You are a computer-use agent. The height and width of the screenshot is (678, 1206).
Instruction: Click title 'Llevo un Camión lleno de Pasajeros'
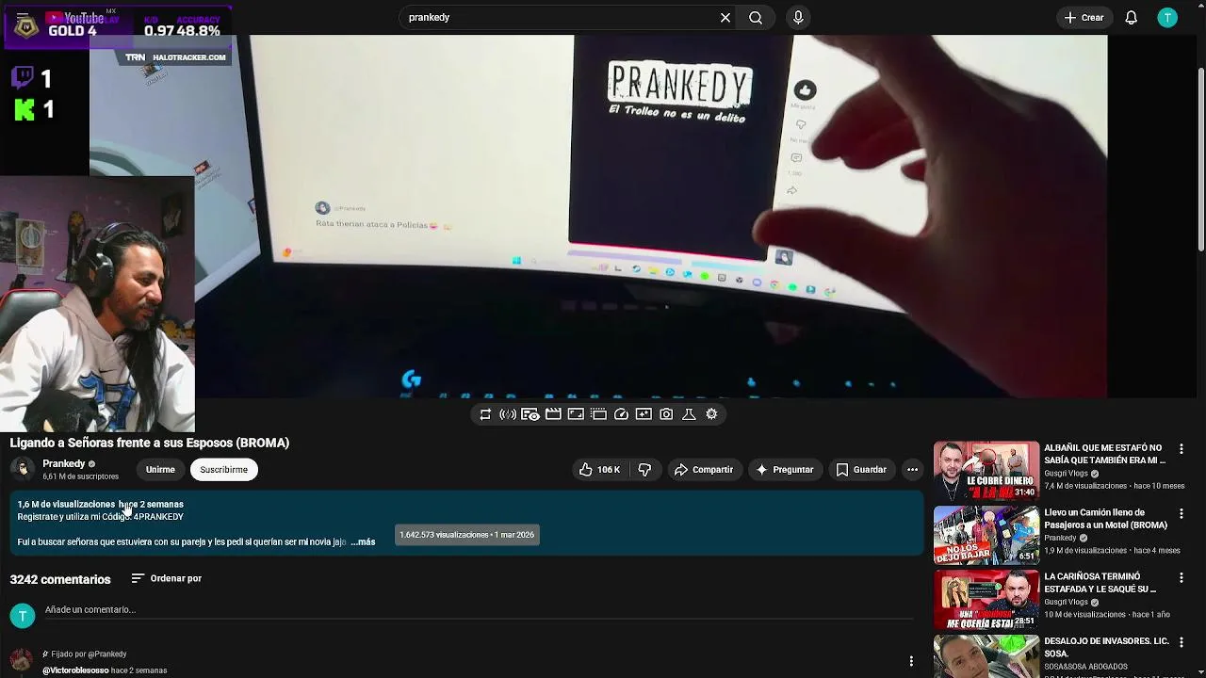(1105, 519)
